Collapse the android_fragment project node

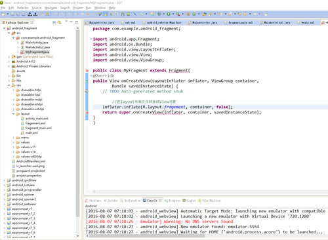pos(5,28)
